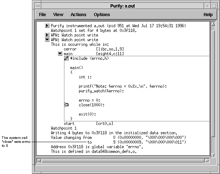
Task: Click the horizontal scroll right arrow
Action: [x=207, y=161]
